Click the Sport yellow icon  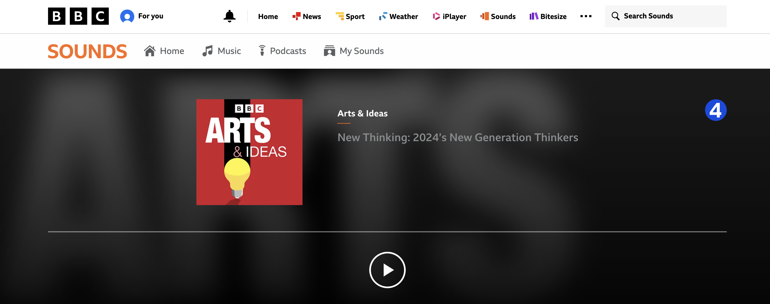[x=340, y=16]
